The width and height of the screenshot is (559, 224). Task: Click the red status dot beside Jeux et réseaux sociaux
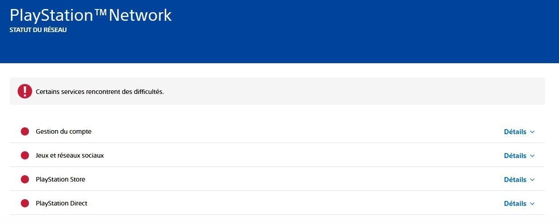(x=25, y=155)
